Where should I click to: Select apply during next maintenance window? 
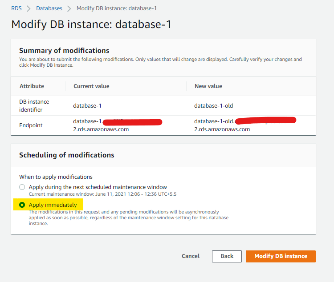click(x=22, y=187)
